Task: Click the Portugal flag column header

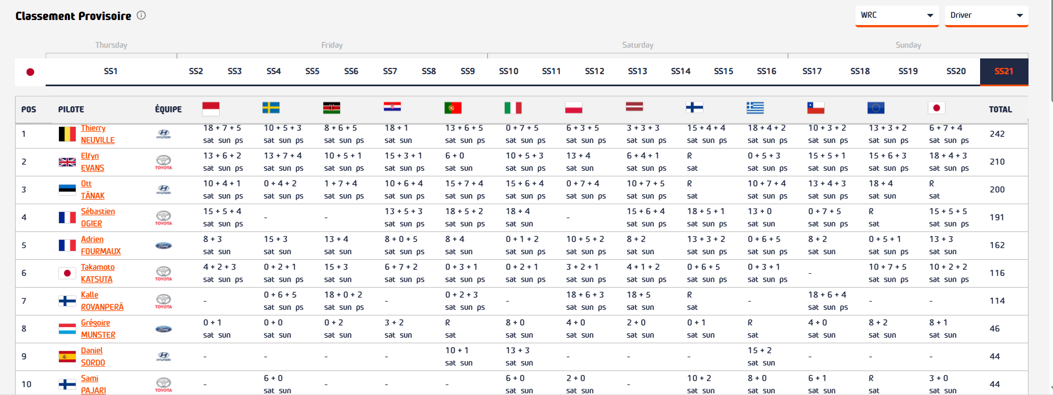Action: (x=453, y=108)
